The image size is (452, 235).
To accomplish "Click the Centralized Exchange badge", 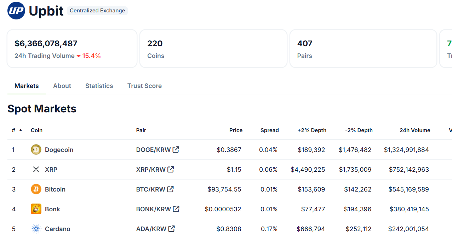I will 97,11.
